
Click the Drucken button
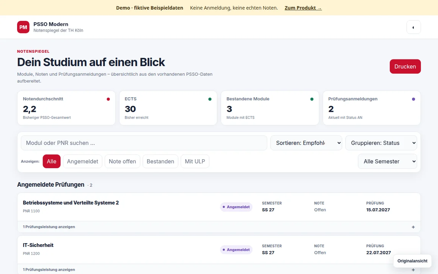[x=405, y=66]
